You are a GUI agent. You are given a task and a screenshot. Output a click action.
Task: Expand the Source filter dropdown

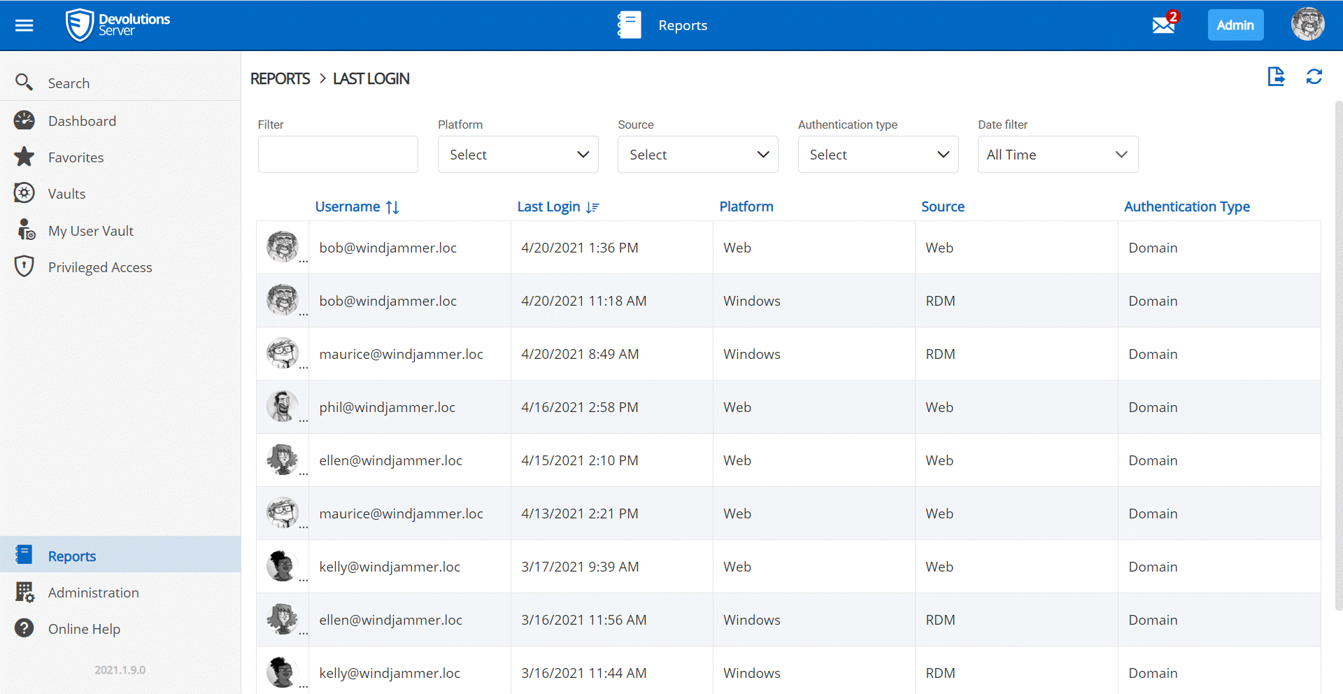click(x=697, y=155)
